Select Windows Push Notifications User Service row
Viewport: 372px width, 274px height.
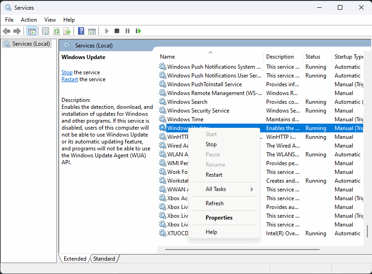tap(260, 76)
